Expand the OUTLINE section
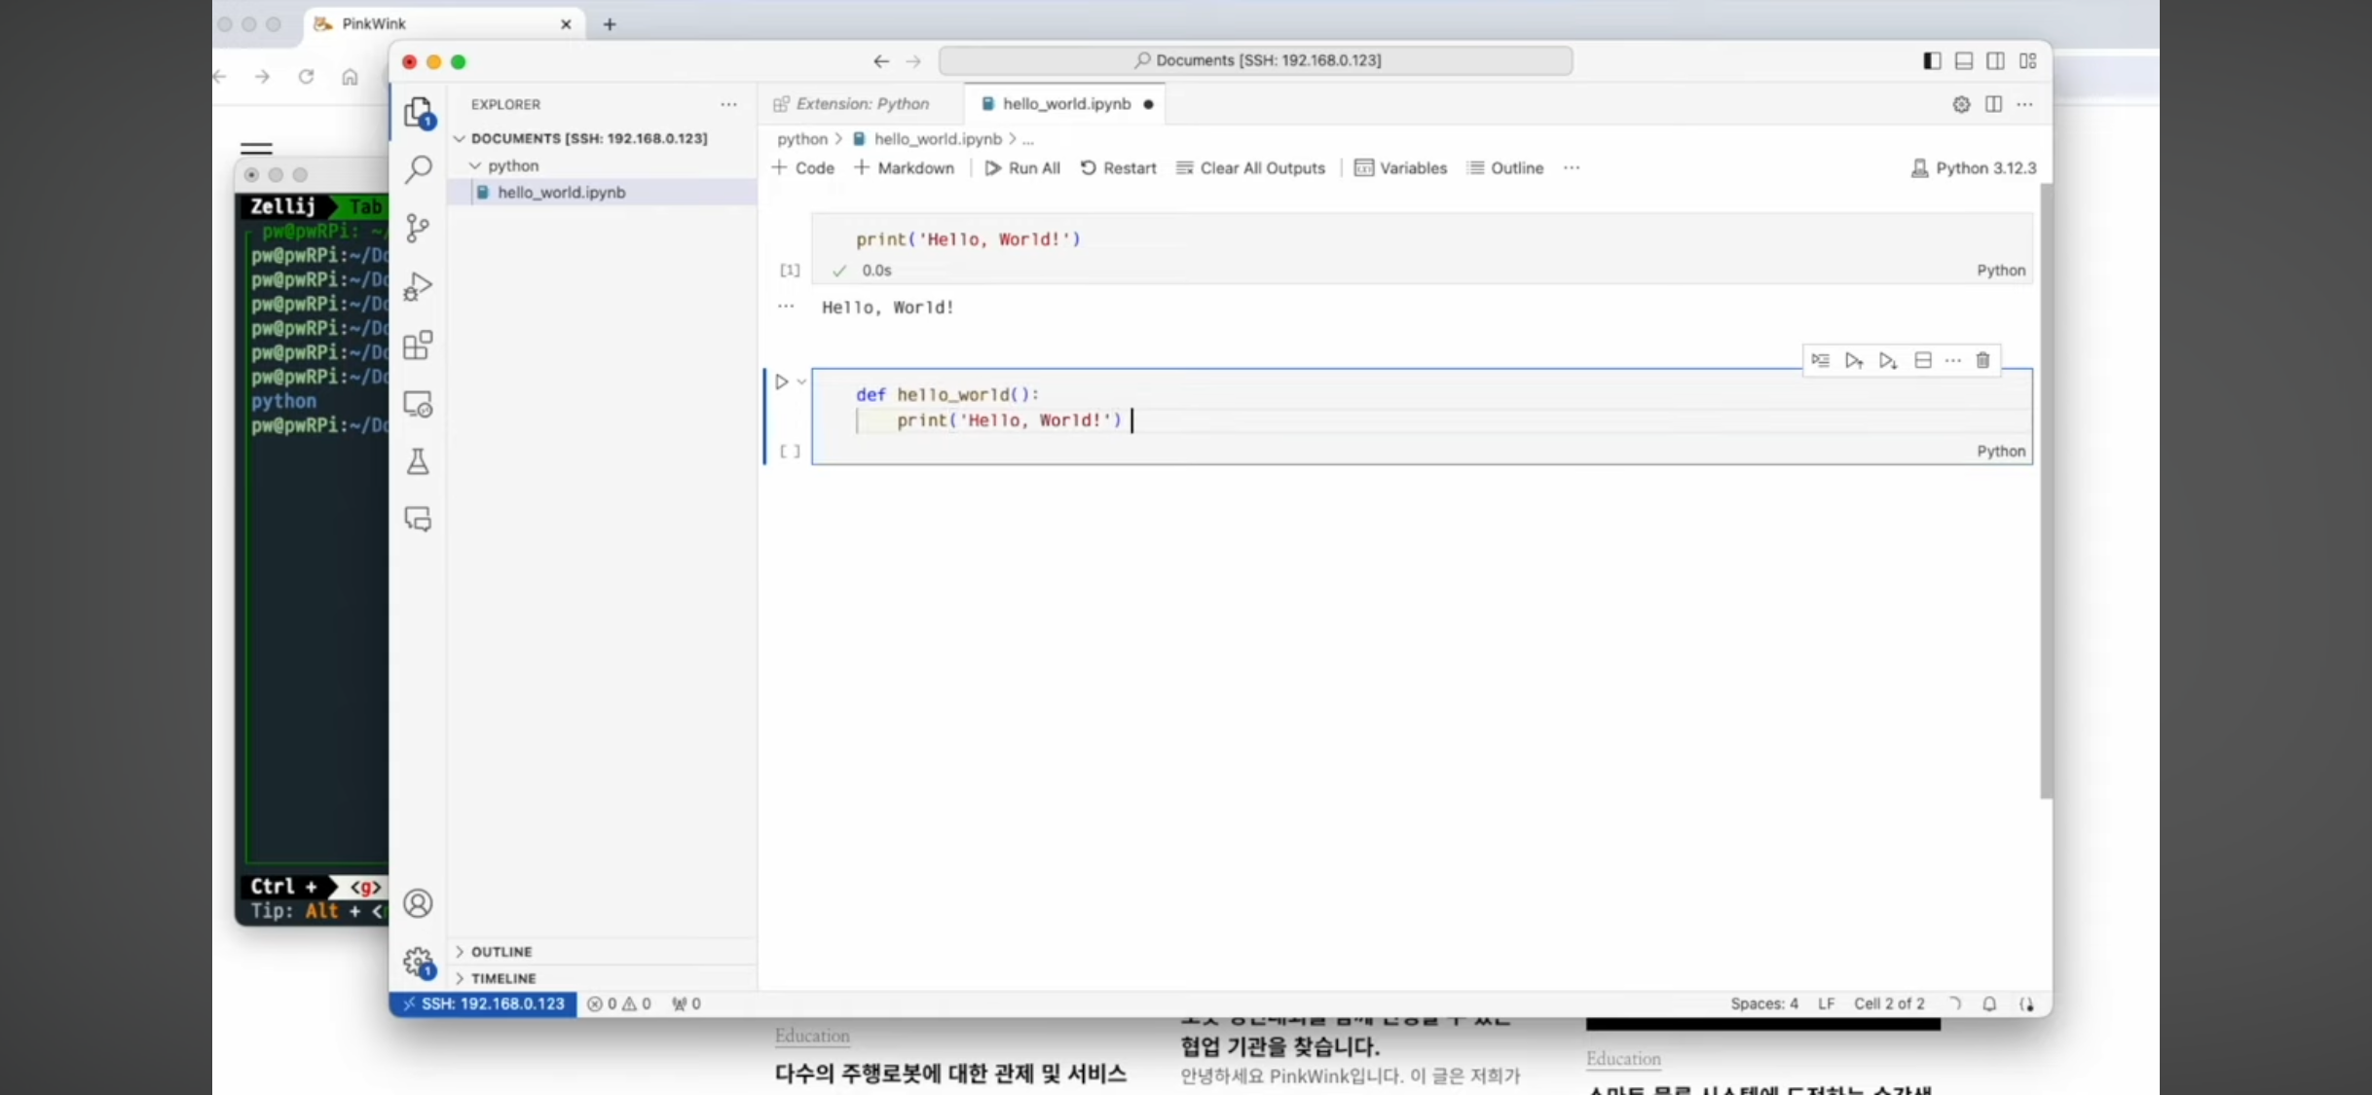The width and height of the screenshot is (2372, 1095). coord(501,951)
